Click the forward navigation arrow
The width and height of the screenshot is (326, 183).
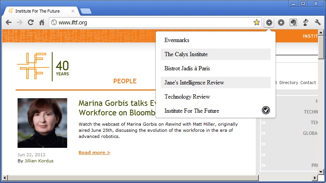tap(19, 22)
